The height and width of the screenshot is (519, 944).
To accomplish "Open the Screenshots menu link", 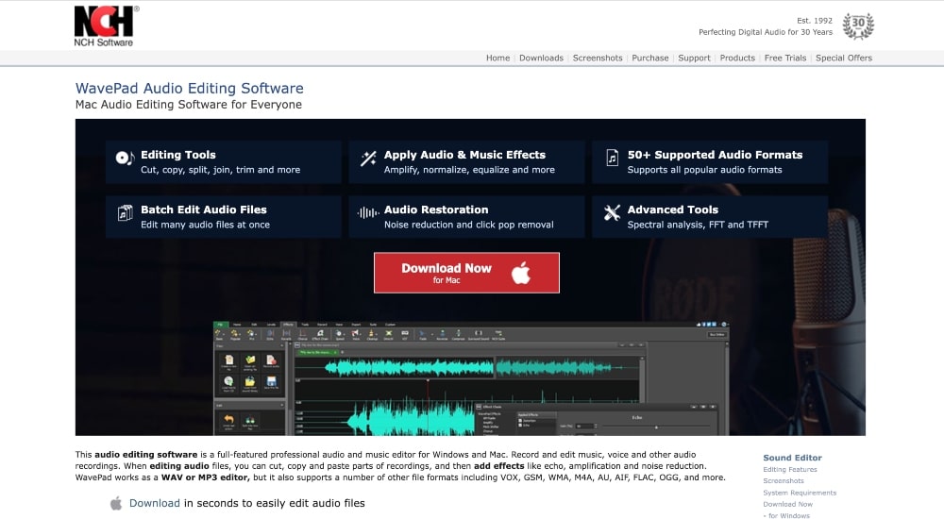I will click(598, 58).
